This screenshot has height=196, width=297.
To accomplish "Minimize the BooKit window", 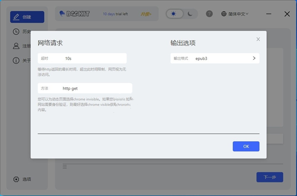I will pos(269,14).
